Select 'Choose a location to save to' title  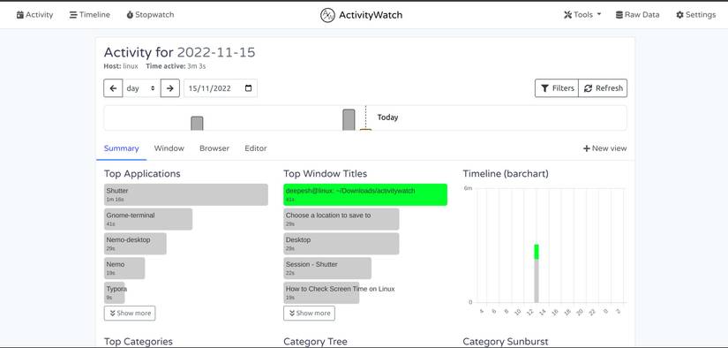point(341,219)
